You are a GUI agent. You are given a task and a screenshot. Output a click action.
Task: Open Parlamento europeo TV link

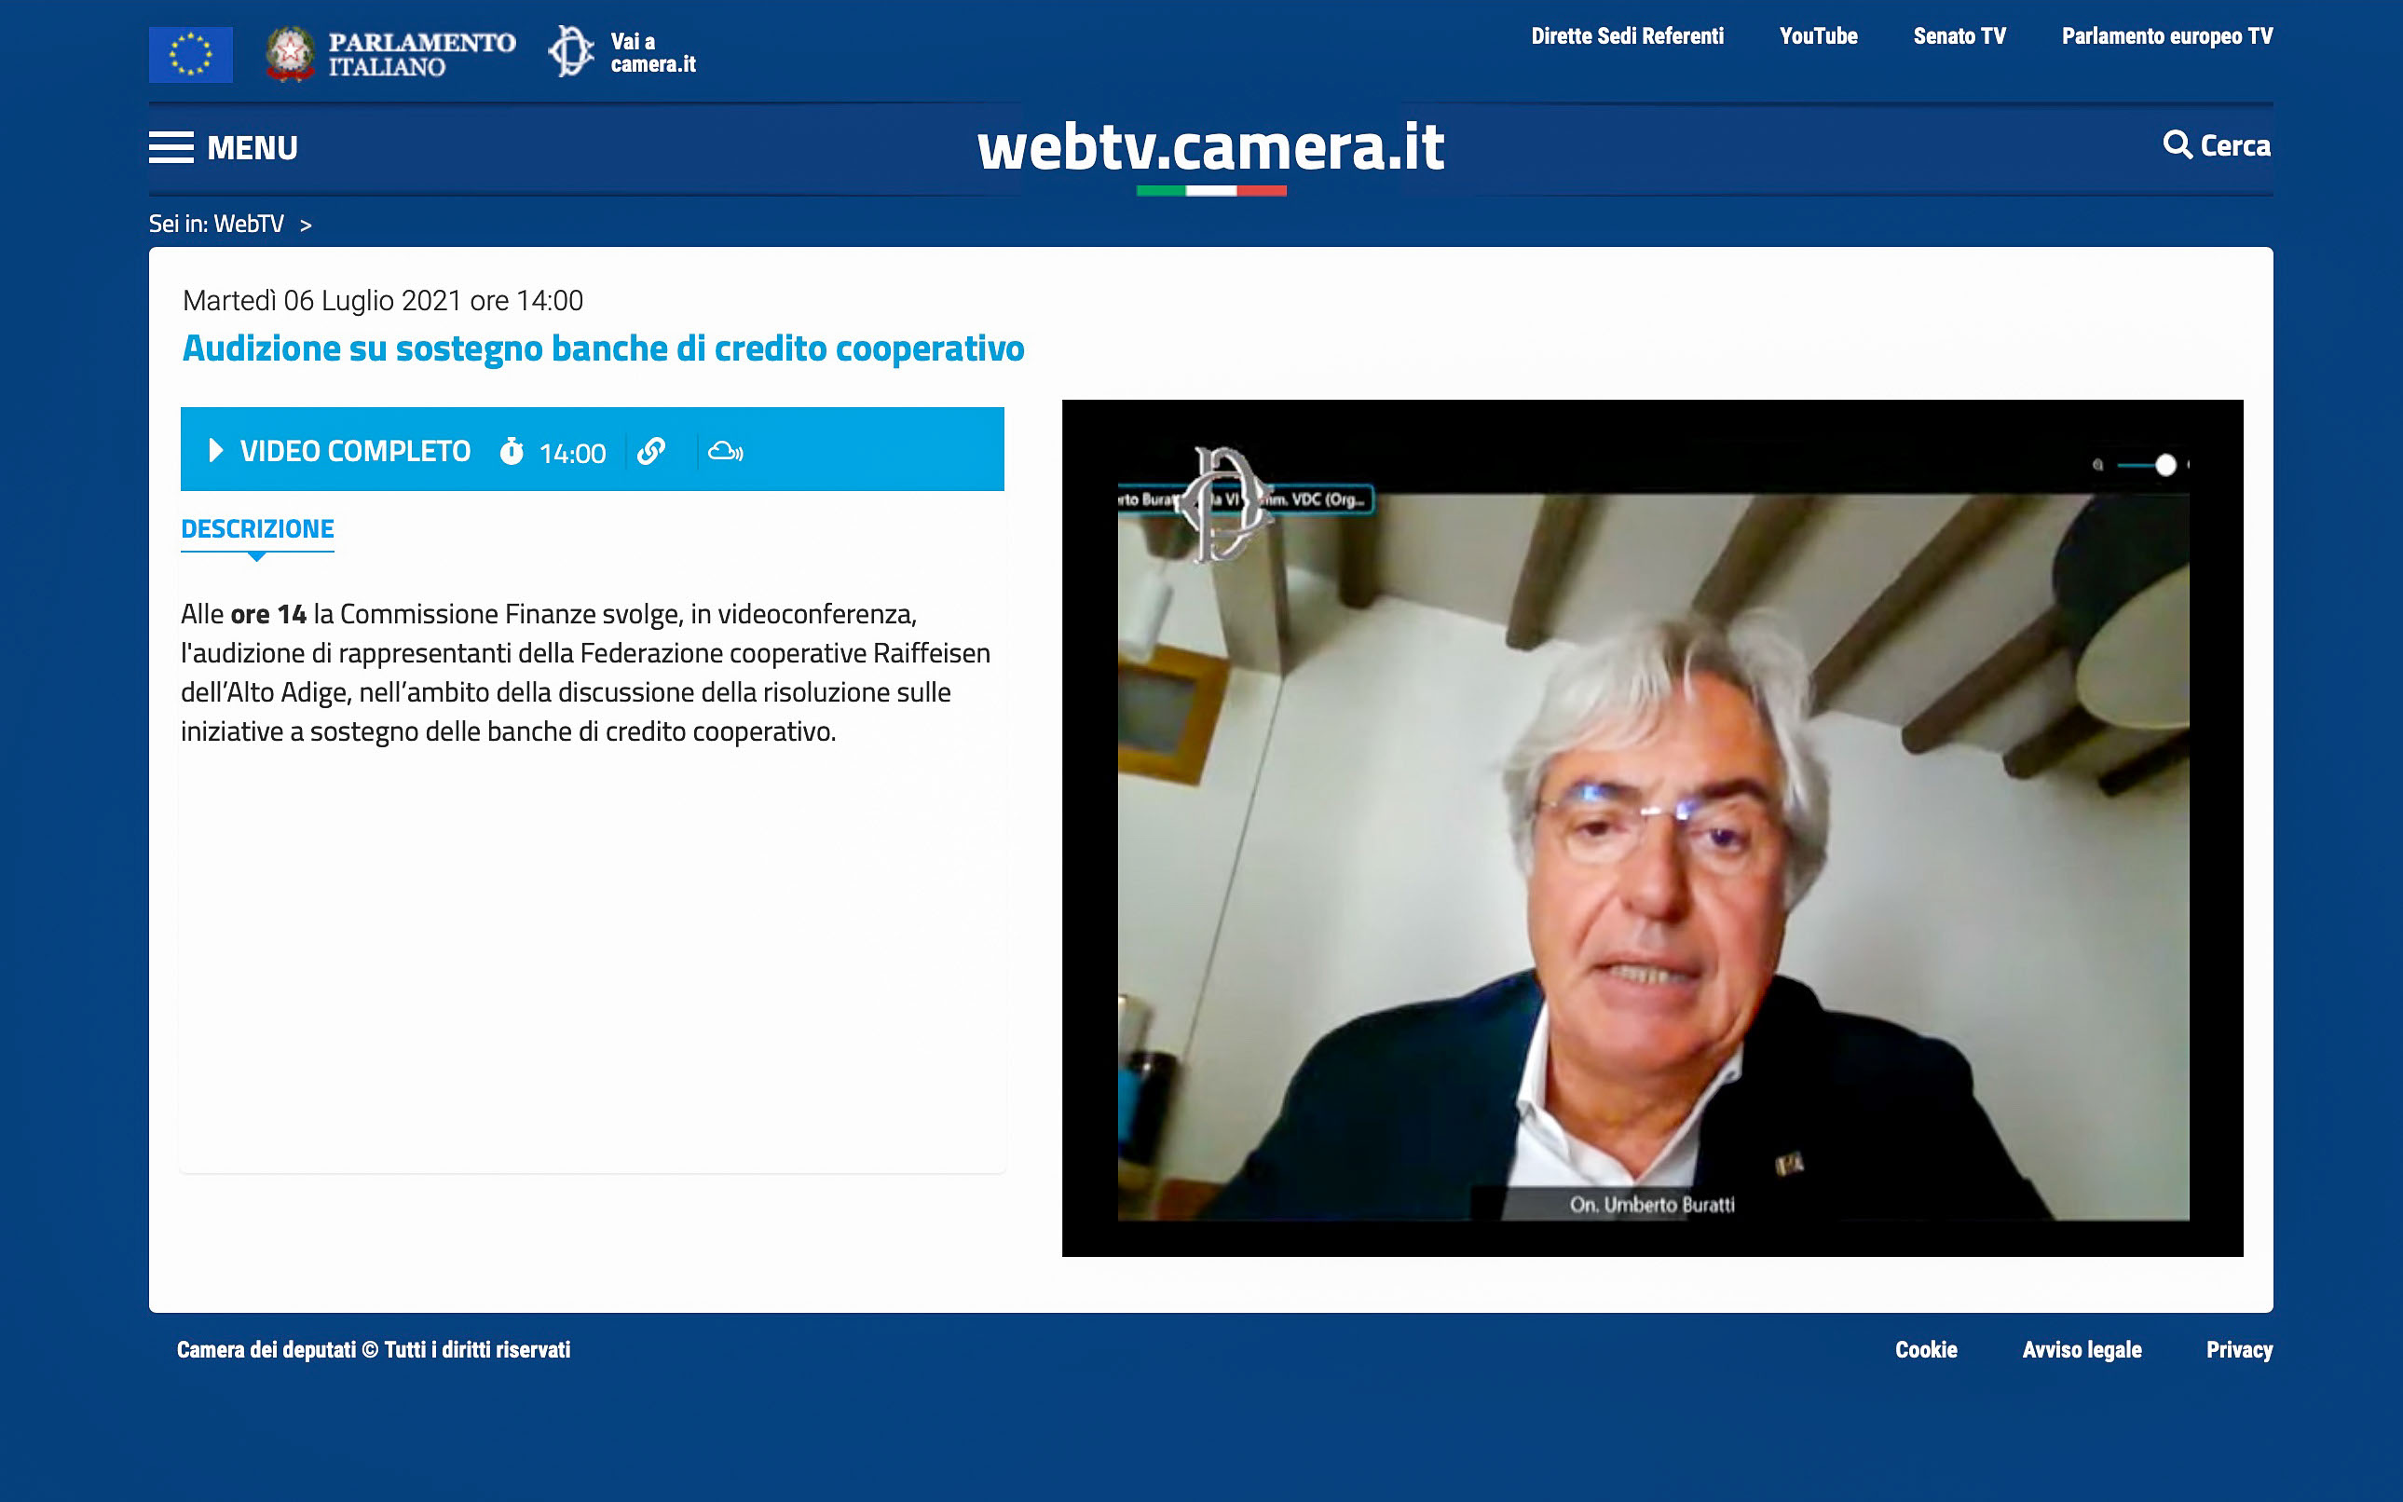[x=2166, y=36]
